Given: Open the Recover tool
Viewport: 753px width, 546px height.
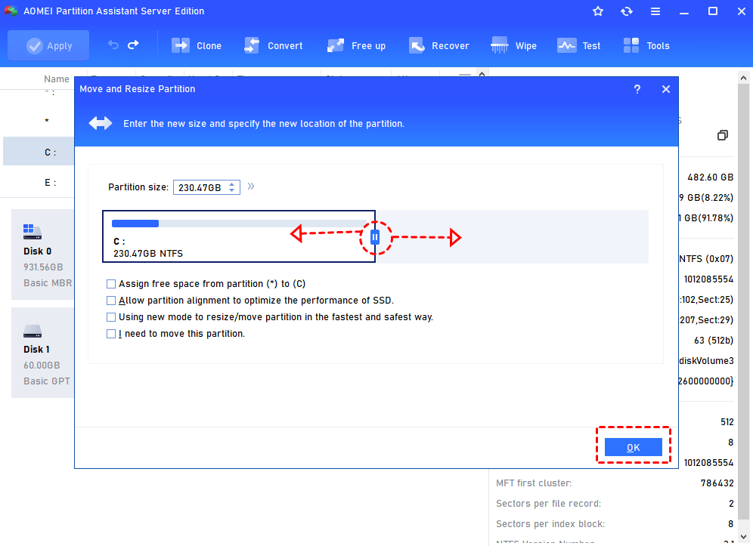Looking at the screenshot, I should coord(439,45).
